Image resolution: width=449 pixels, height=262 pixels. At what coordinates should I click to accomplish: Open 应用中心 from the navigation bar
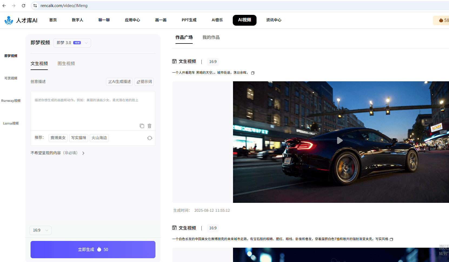[132, 20]
